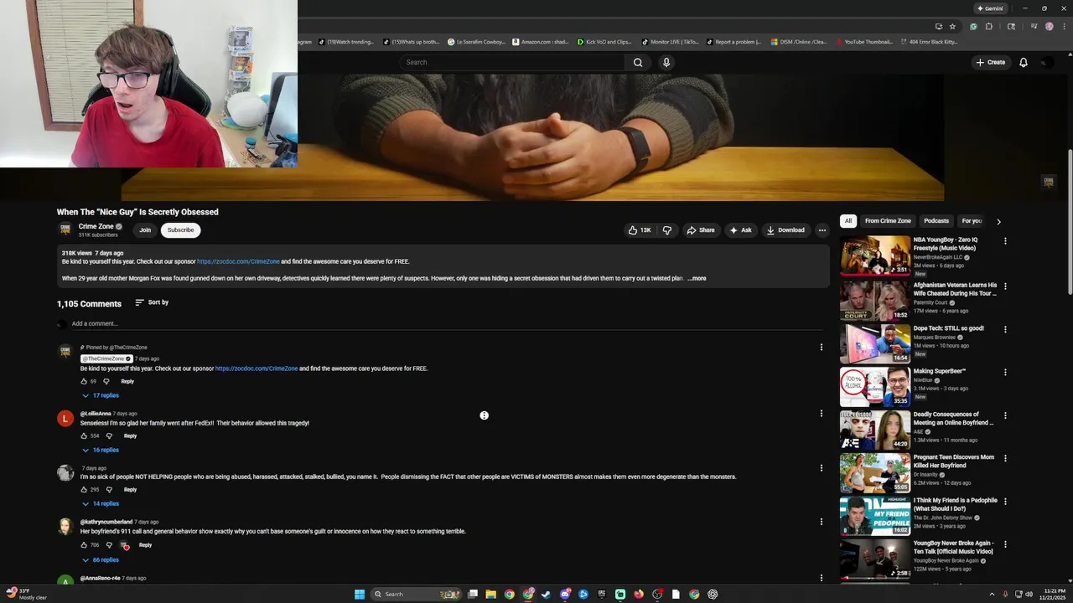The height and width of the screenshot is (603, 1073).
Task: Expand the 66 replies under kathryncumberland's comment
Action: pyautogui.click(x=101, y=559)
